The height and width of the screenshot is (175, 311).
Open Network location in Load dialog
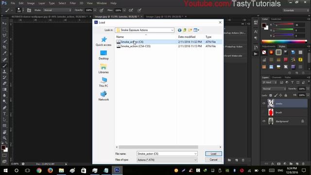coord(104,96)
